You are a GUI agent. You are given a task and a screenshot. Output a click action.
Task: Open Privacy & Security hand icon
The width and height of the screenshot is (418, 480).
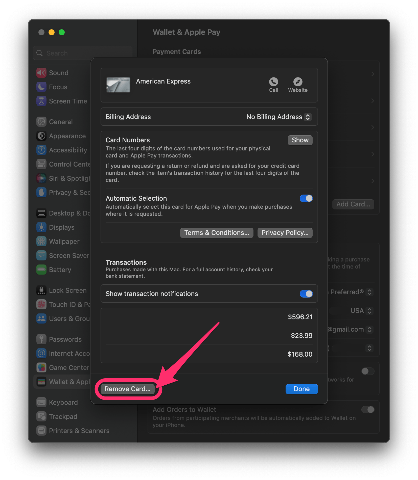pyautogui.click(x=41, y=192)
